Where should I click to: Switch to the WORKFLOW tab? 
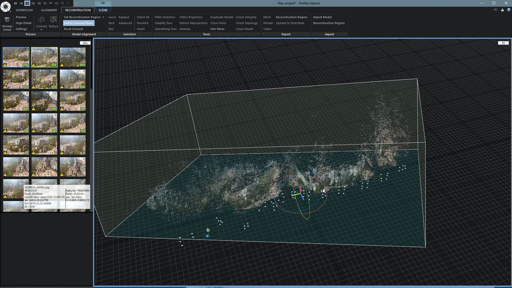click(24, 10)
